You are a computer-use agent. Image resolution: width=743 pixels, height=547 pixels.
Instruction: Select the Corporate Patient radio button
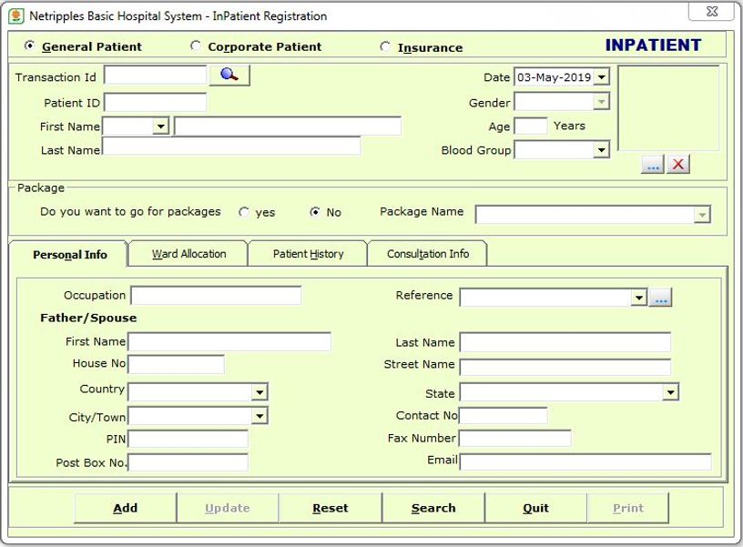(x=195, y=46)
